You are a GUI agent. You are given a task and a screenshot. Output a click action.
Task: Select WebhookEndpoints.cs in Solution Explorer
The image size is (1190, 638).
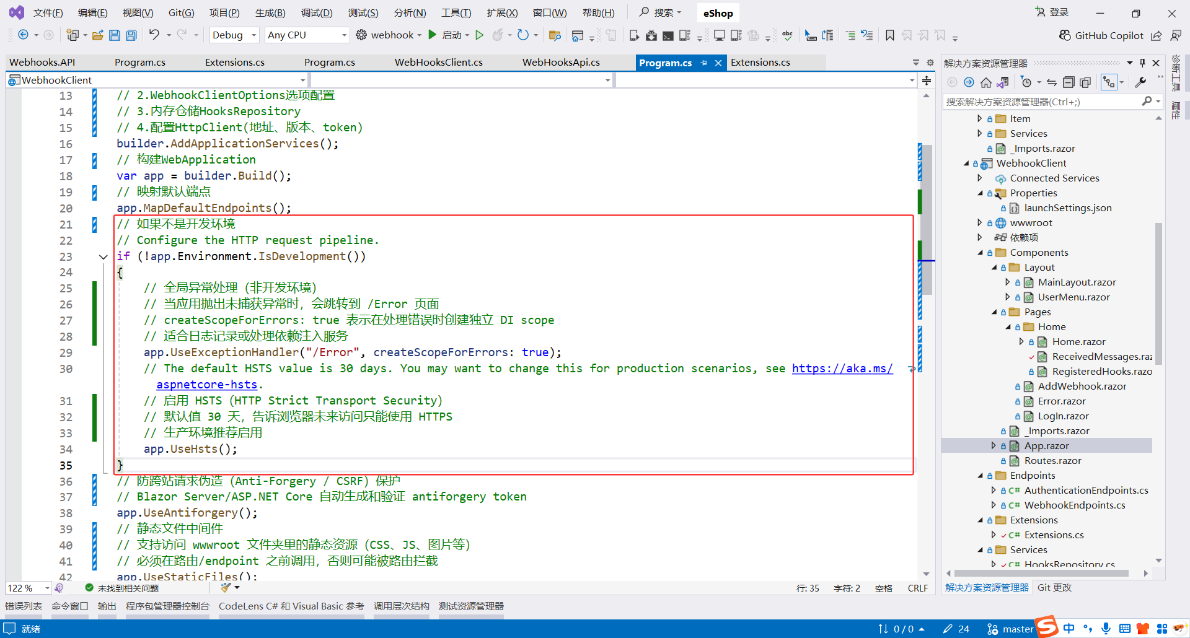(1075, 505)
